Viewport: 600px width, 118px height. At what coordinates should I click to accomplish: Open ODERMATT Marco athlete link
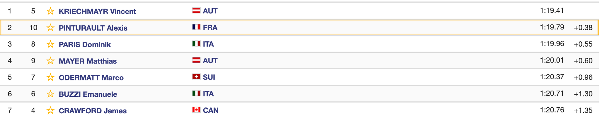pos(91,78)
